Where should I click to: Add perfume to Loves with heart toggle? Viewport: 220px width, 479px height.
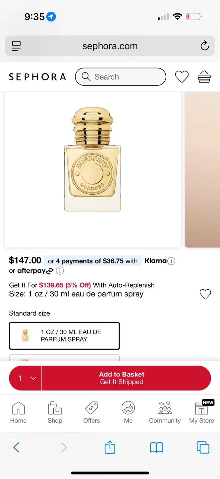tap(205, 294)
